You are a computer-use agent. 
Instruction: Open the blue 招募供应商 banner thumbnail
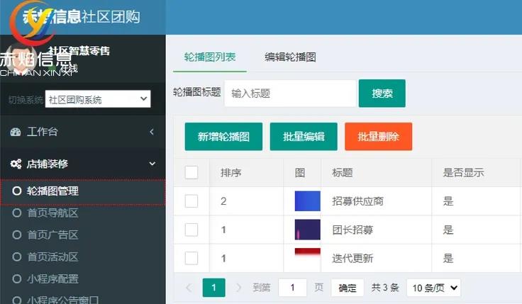pyautogui.click(x=307, y=201)
